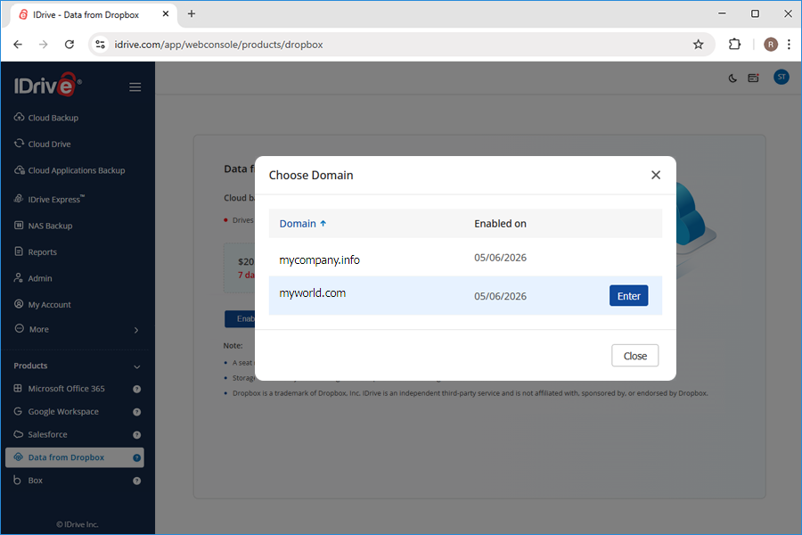The height and width of the screenshot is (535, 802).
Task: Open Salesforce product
Action: click(x=47, y=434)
